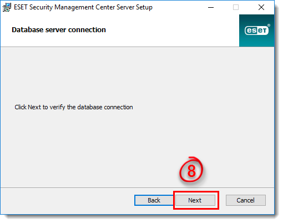The width and height of the screenshot is (283, 223).
Task: Click the blank footer area left of Back
Action: [x=68, y=201]
